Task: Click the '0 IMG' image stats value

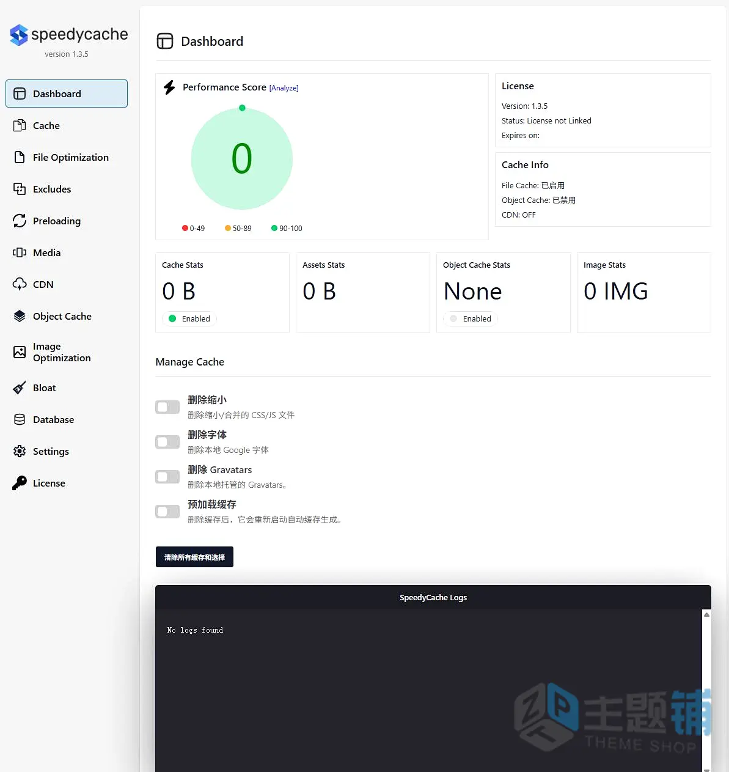Action: [616, 292]
